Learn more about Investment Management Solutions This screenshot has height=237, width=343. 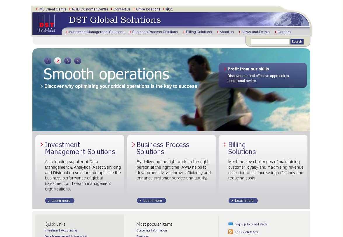point(60,201)
